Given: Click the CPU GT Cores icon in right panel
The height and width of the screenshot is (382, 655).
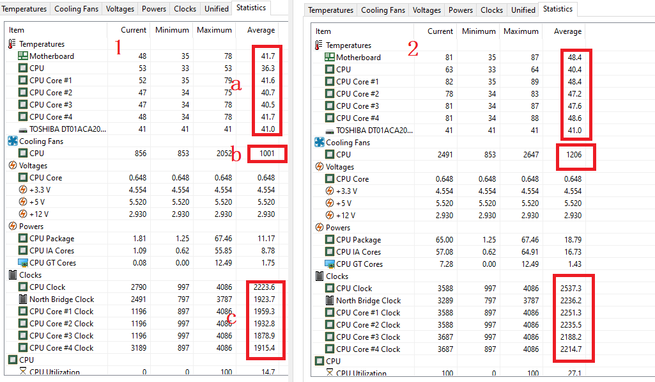Looking at the screenshot, I should (x=329, y=264).
